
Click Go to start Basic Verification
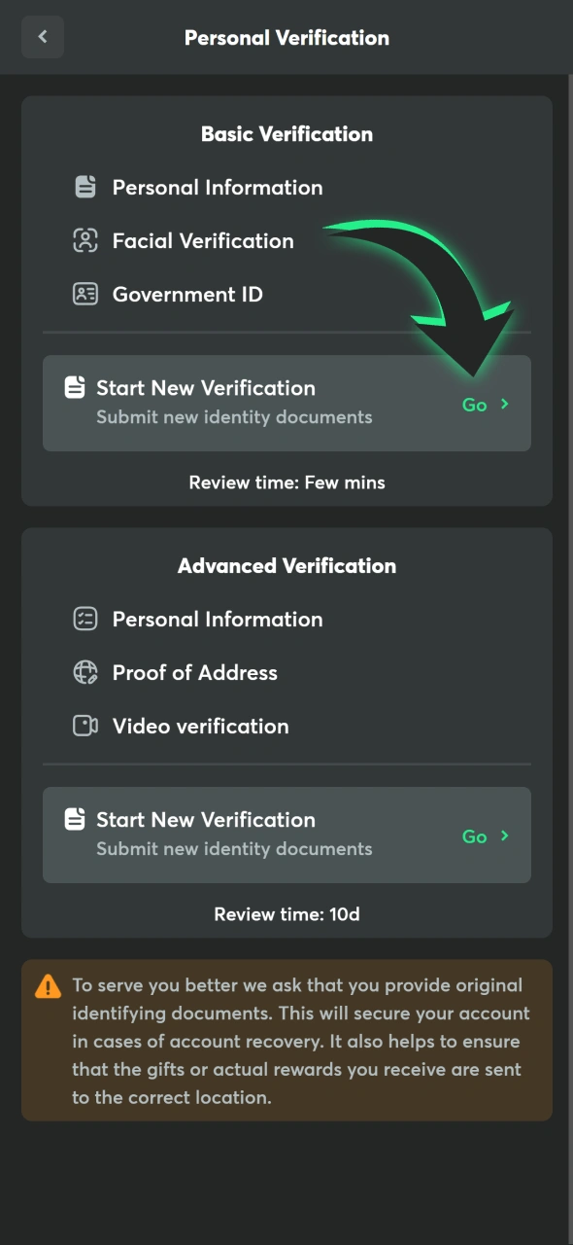pos(474,405)
